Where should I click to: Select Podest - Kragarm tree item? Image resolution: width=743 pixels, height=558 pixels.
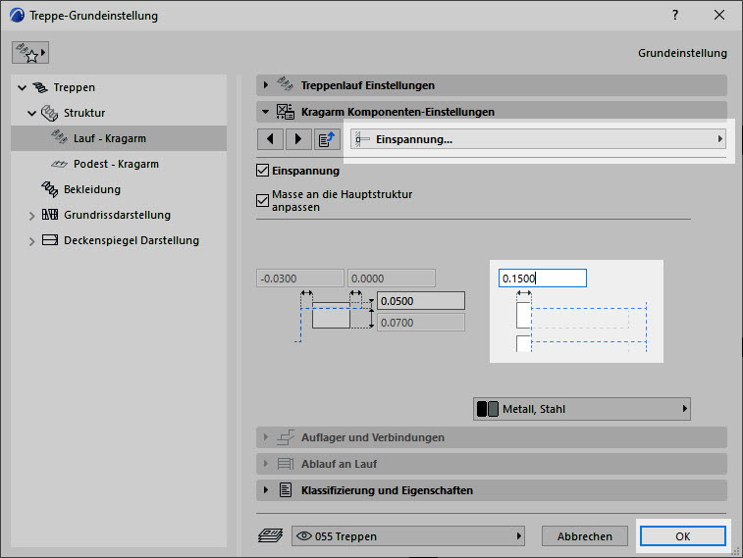(x=115, y=164)
